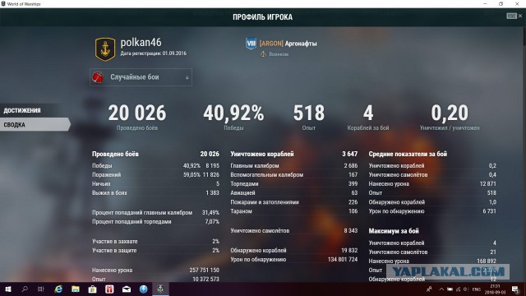The width and height of the screenshot is (526, 296).
Task: Click the max Нанесено урона 168 892 row
Action: point(432,261)
